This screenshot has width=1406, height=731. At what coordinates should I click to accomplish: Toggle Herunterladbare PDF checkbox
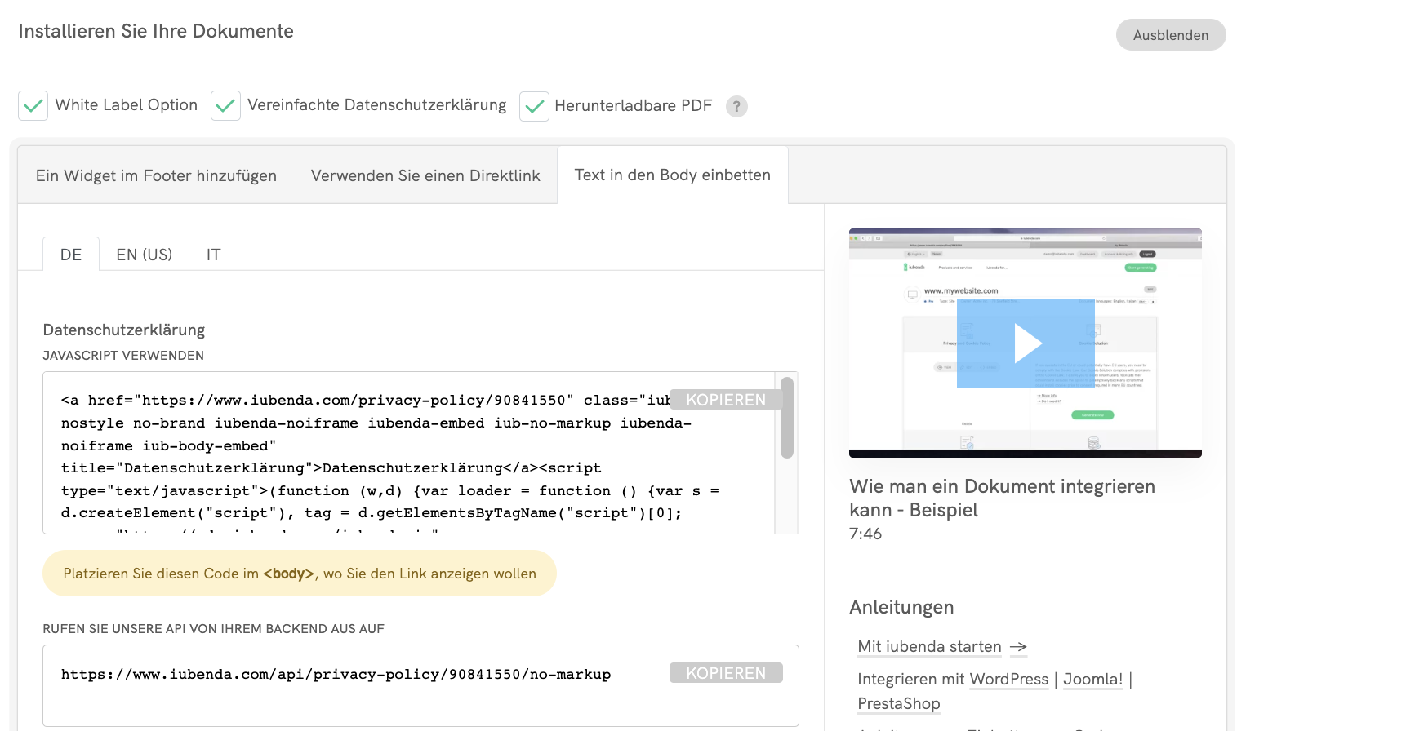[x=534, y=106]
